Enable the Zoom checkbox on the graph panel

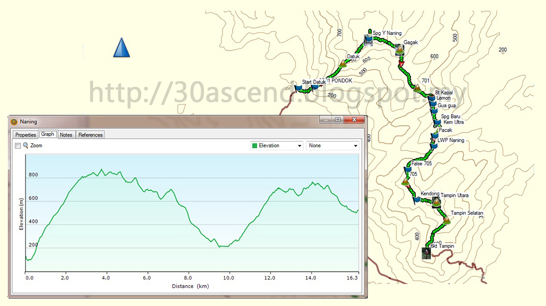coord(18,145)
